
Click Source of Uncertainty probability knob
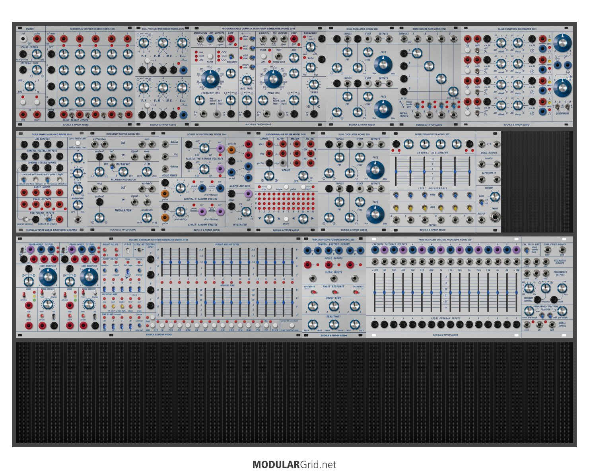[x=180, y=211]
